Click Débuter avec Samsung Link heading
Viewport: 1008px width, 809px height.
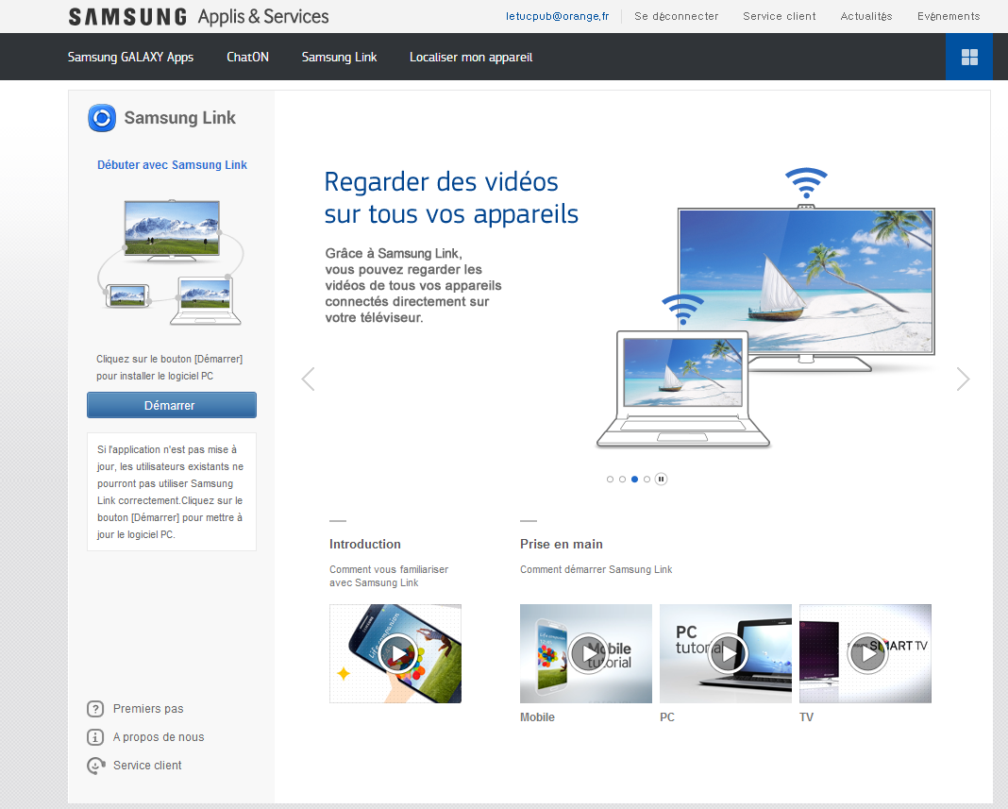pos(173,164)
